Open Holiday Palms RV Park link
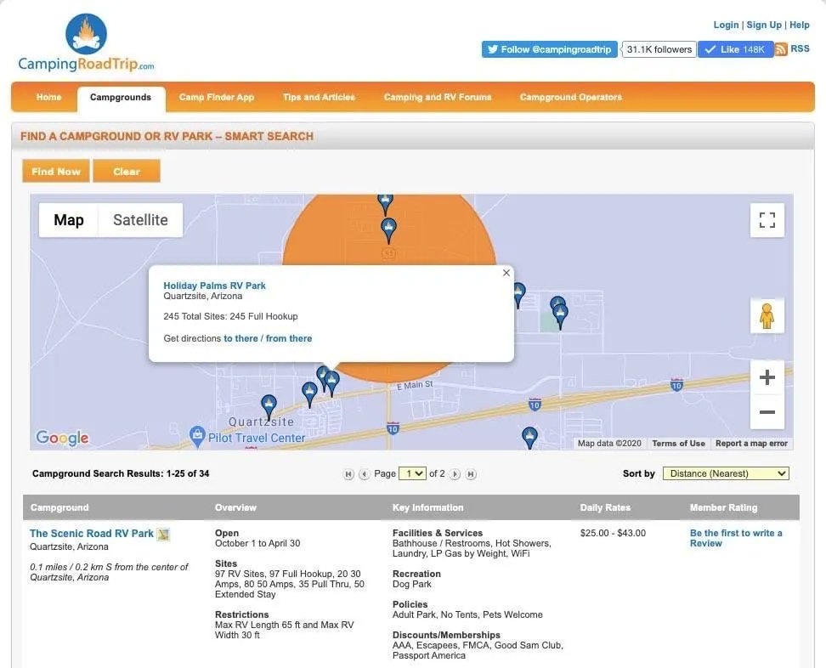The height and width of the screenshot is (668, 826). click(214, 286)
